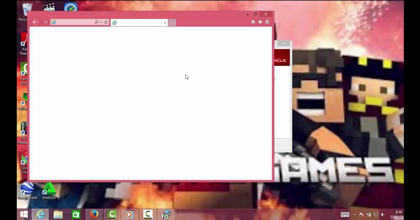Open the Action Center flag in the tray
The image size is (420, 220).
(362, 215)
